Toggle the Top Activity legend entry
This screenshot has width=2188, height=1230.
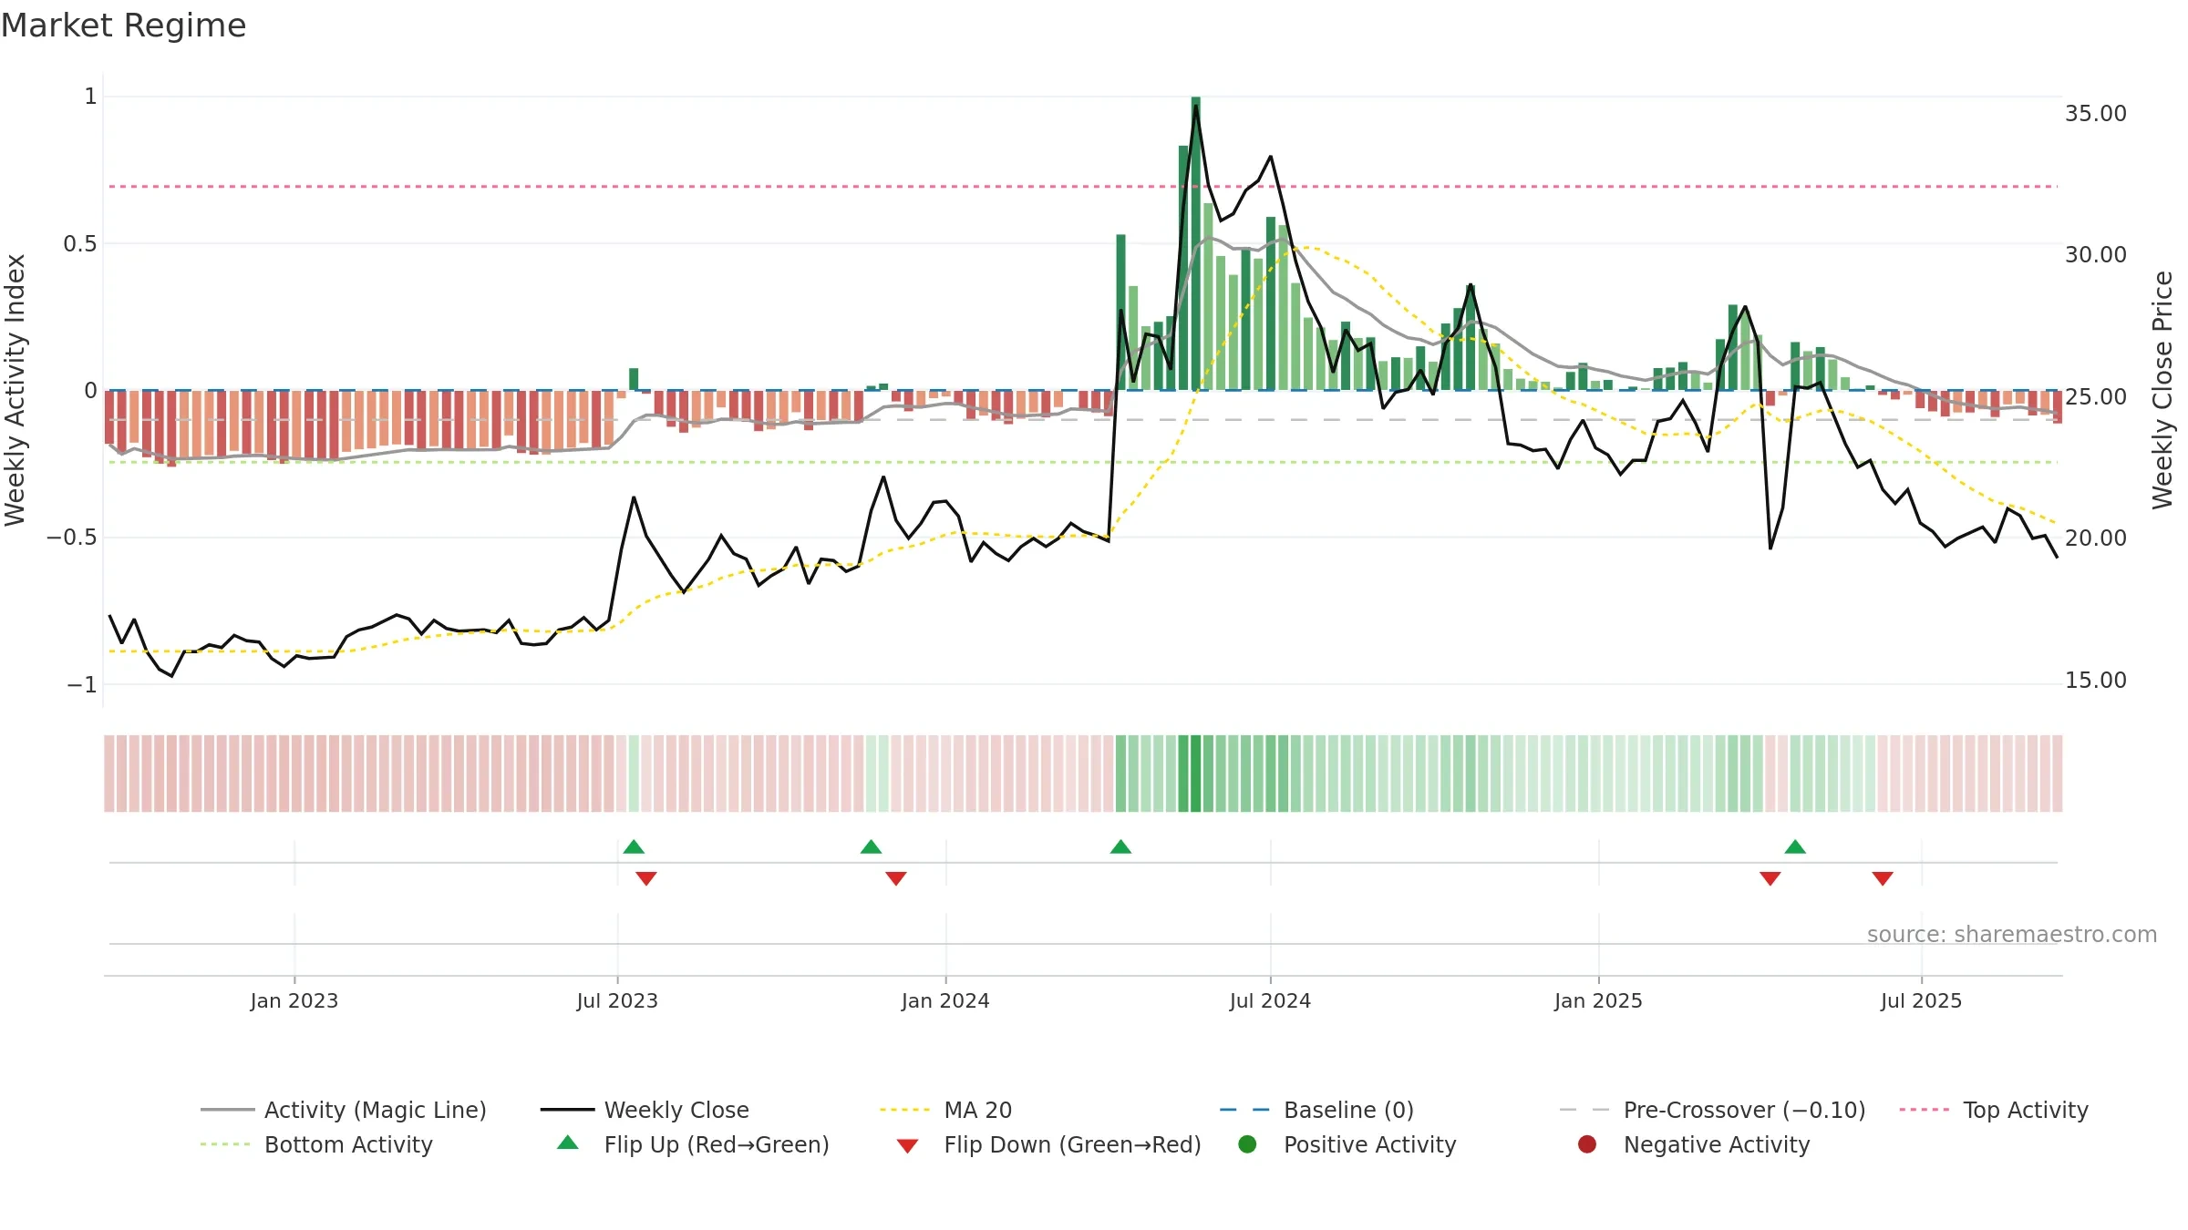click(x=1993, y=1110)
